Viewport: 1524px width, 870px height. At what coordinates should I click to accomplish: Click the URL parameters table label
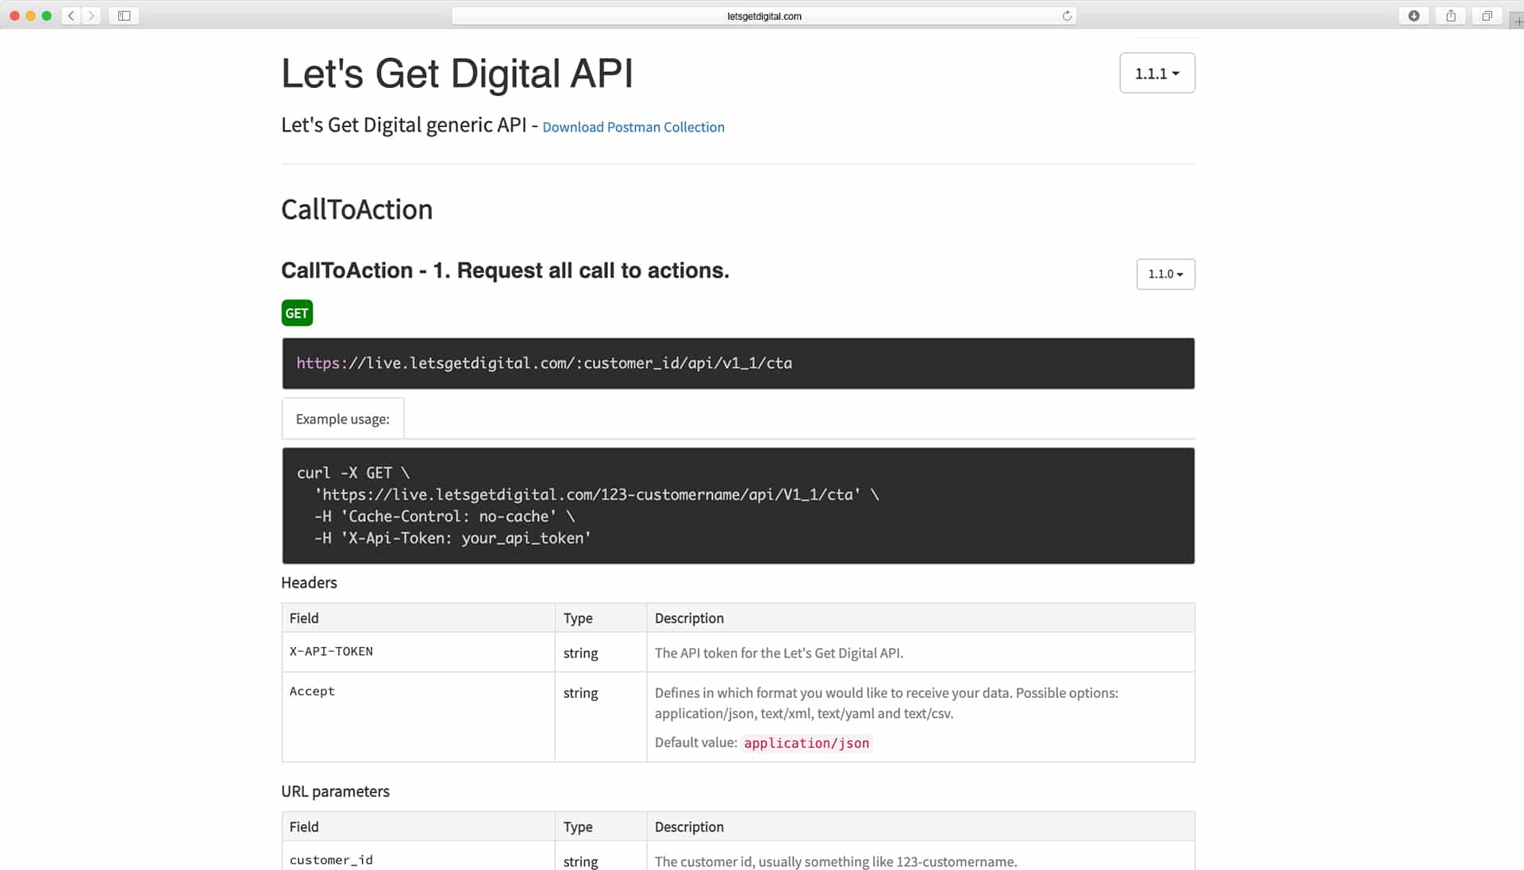[335, 791]
